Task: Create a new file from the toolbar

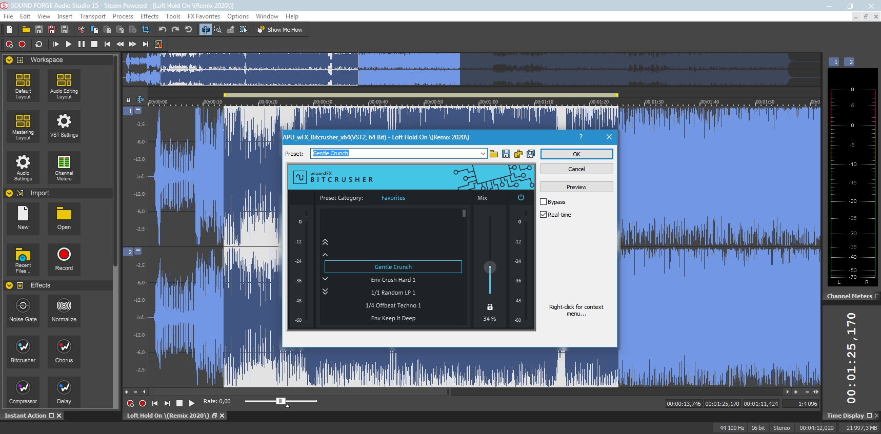Action: [9, 30]
